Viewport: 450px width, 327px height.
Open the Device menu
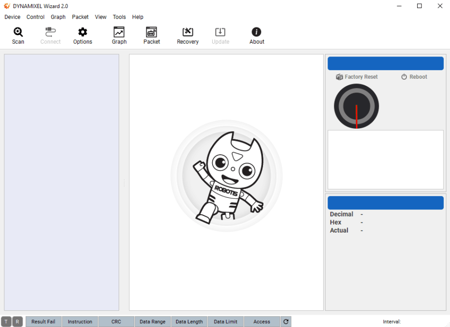pyautogui.click(x=12, y=17)
